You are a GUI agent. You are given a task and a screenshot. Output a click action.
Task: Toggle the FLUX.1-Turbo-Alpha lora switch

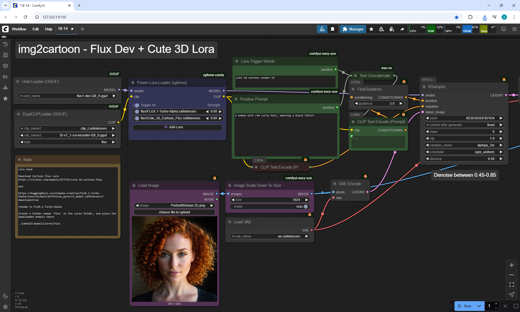[136, 111]
